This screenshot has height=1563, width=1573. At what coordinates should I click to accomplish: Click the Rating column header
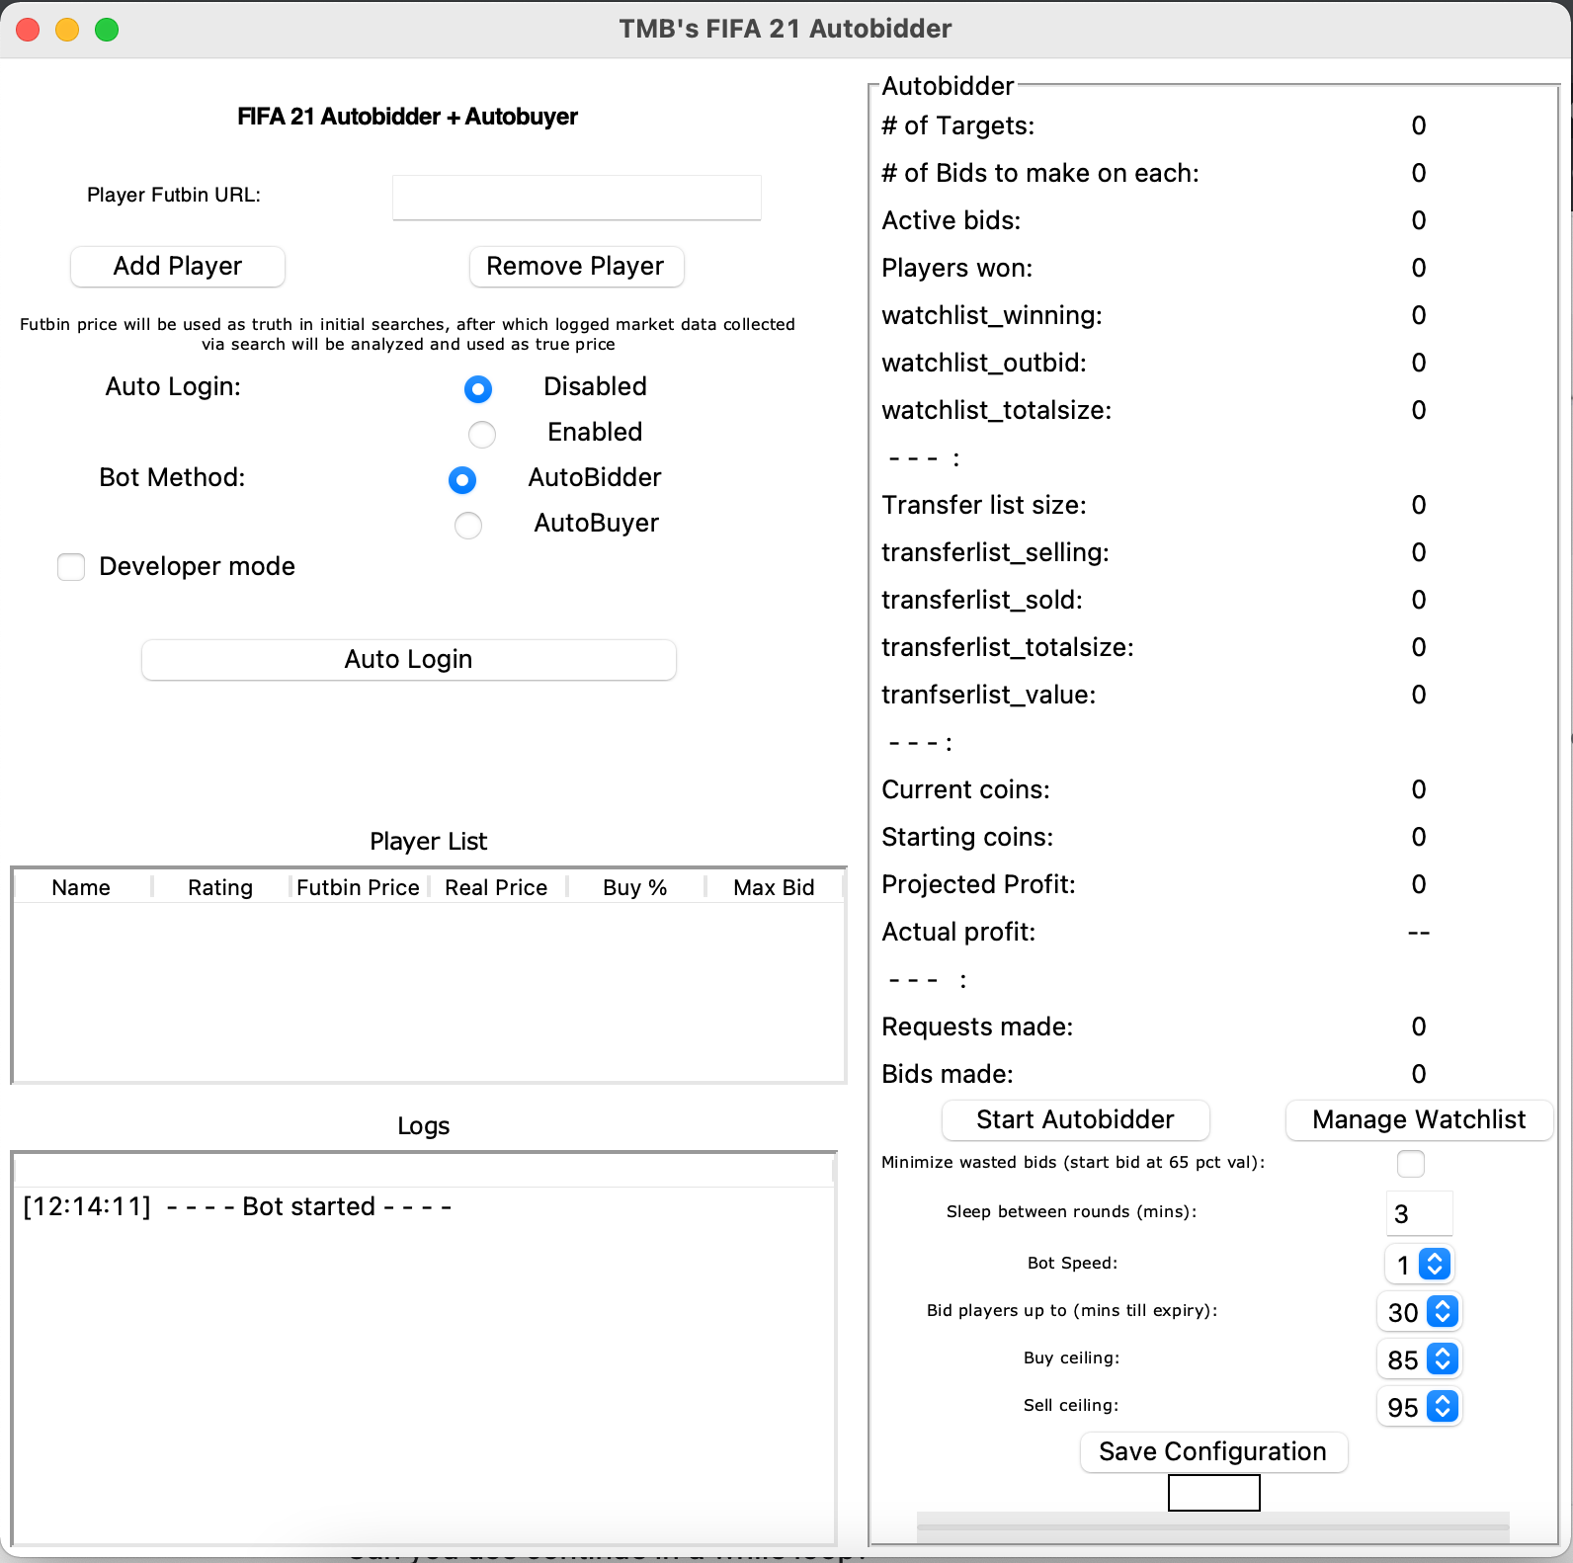pos(220,887)
